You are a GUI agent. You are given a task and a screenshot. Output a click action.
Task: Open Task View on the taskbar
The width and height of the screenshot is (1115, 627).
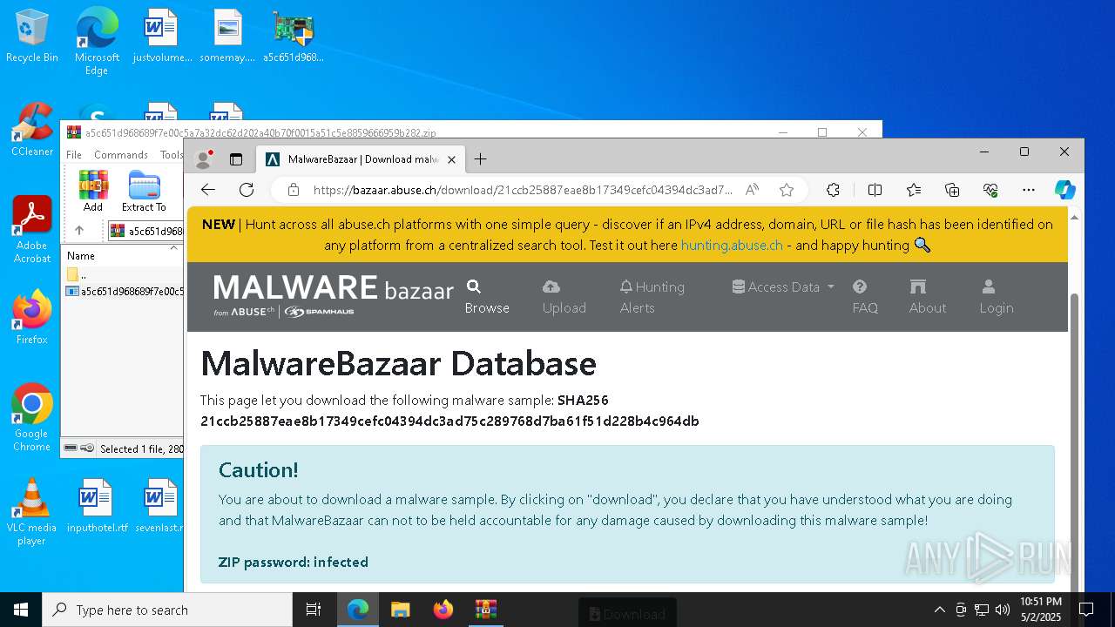314,610
